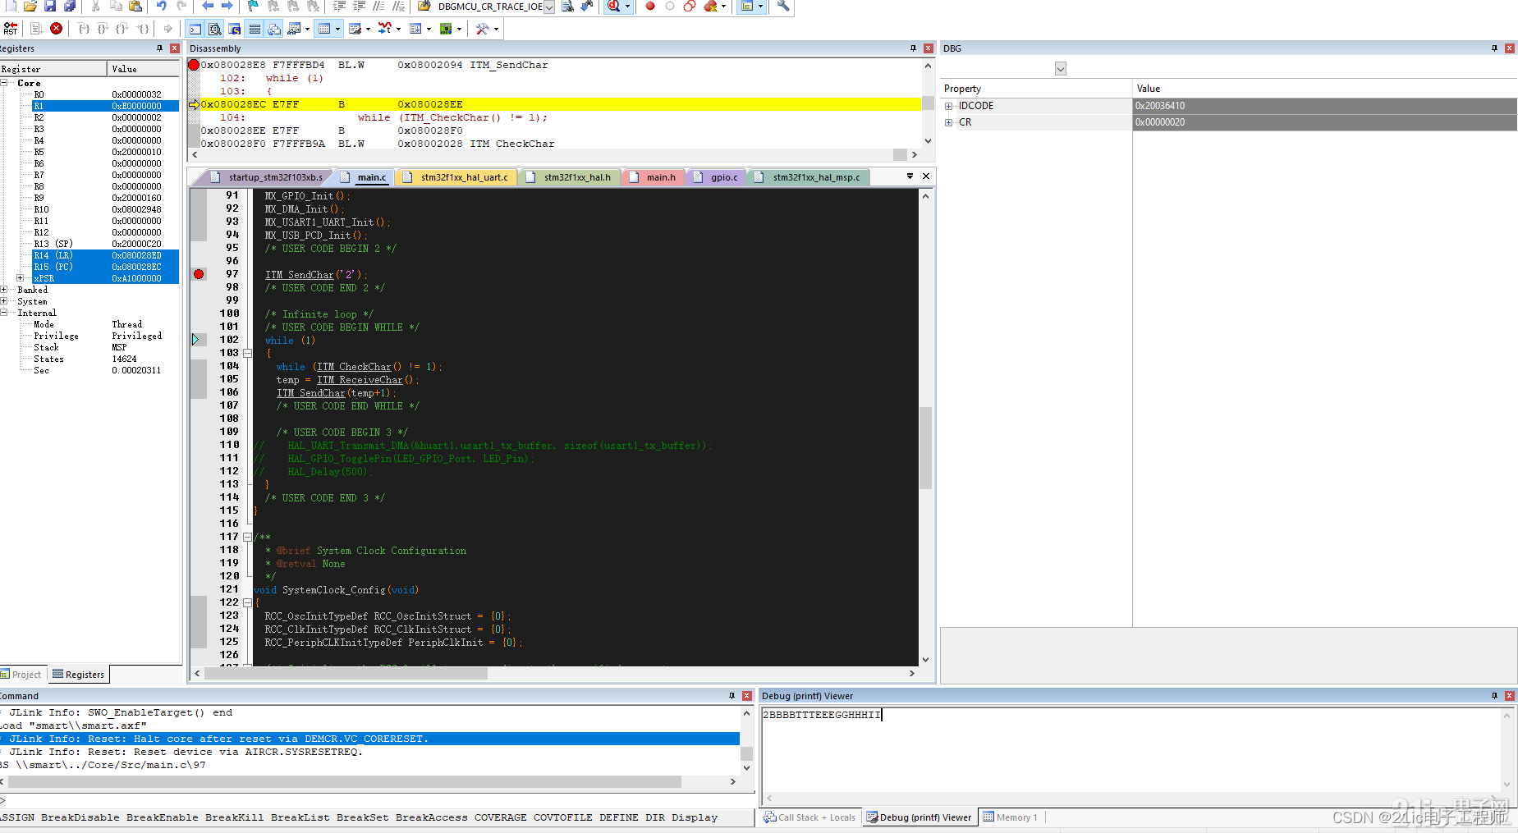
Task: Toggle auto-hide pin of the Registers panel
Action: coord(160,48)
